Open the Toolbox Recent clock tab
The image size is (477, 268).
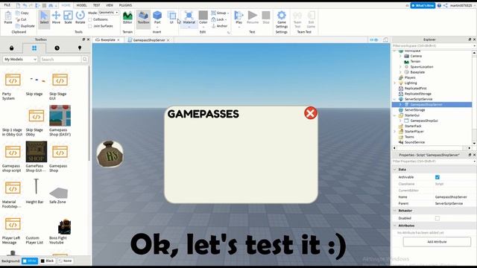click(x=57, y=48)
